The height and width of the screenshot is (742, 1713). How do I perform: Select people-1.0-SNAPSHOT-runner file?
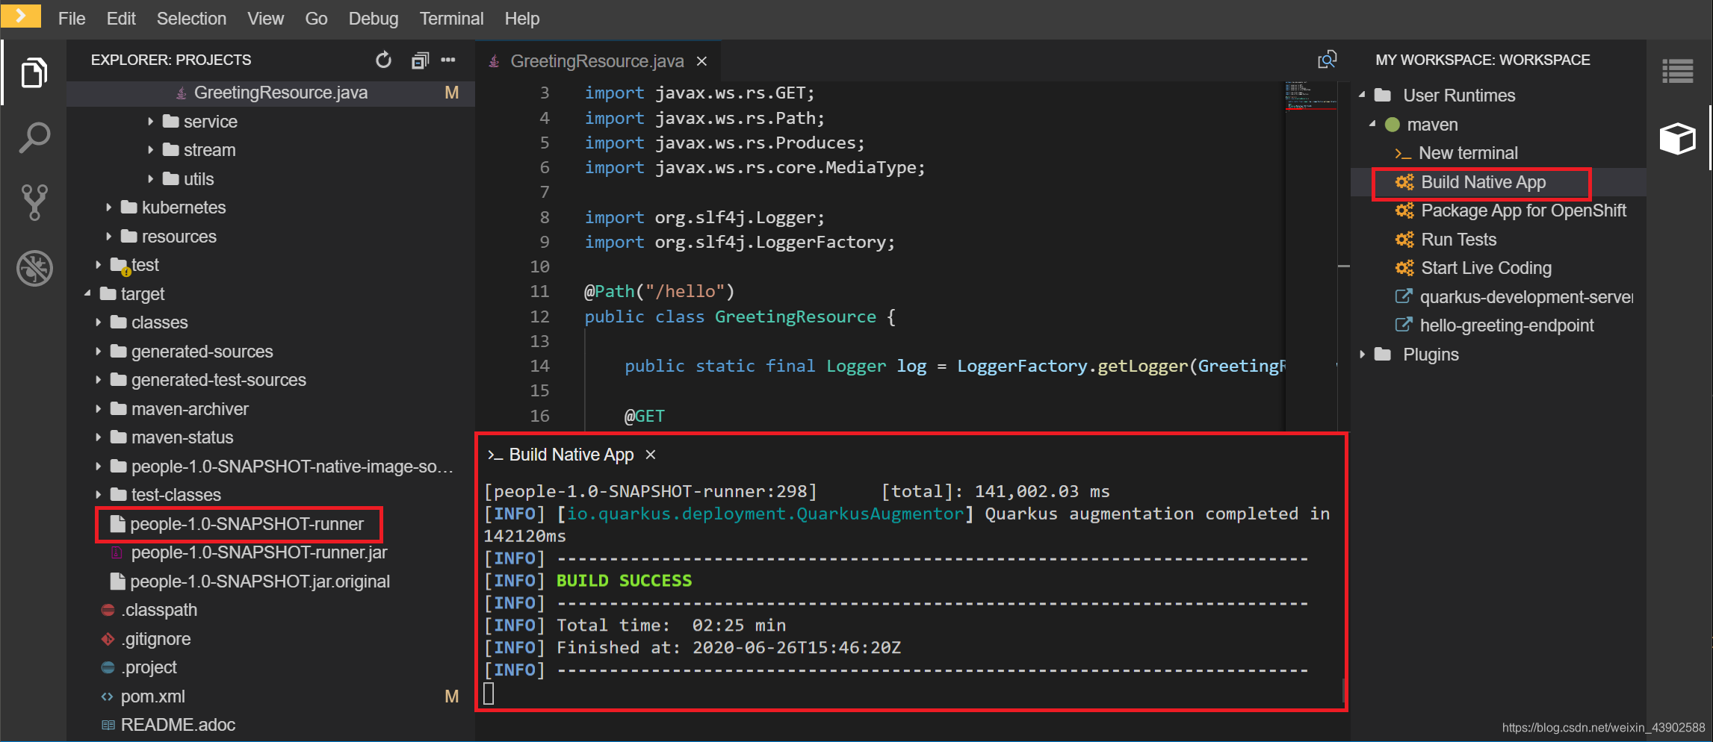tap(247, 524)
